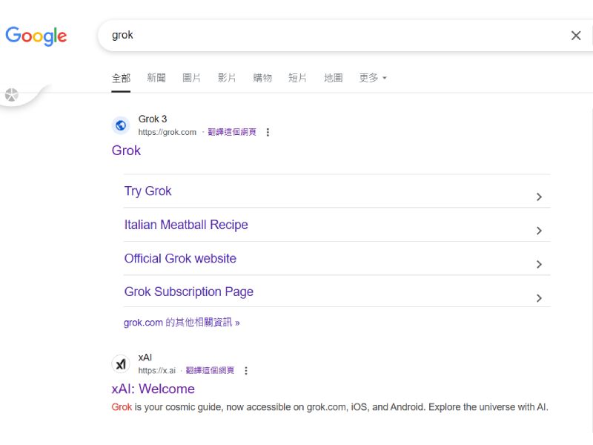Open the xAI: Welcome result title
The image size is (593, 445).
(x=153, y=389)
